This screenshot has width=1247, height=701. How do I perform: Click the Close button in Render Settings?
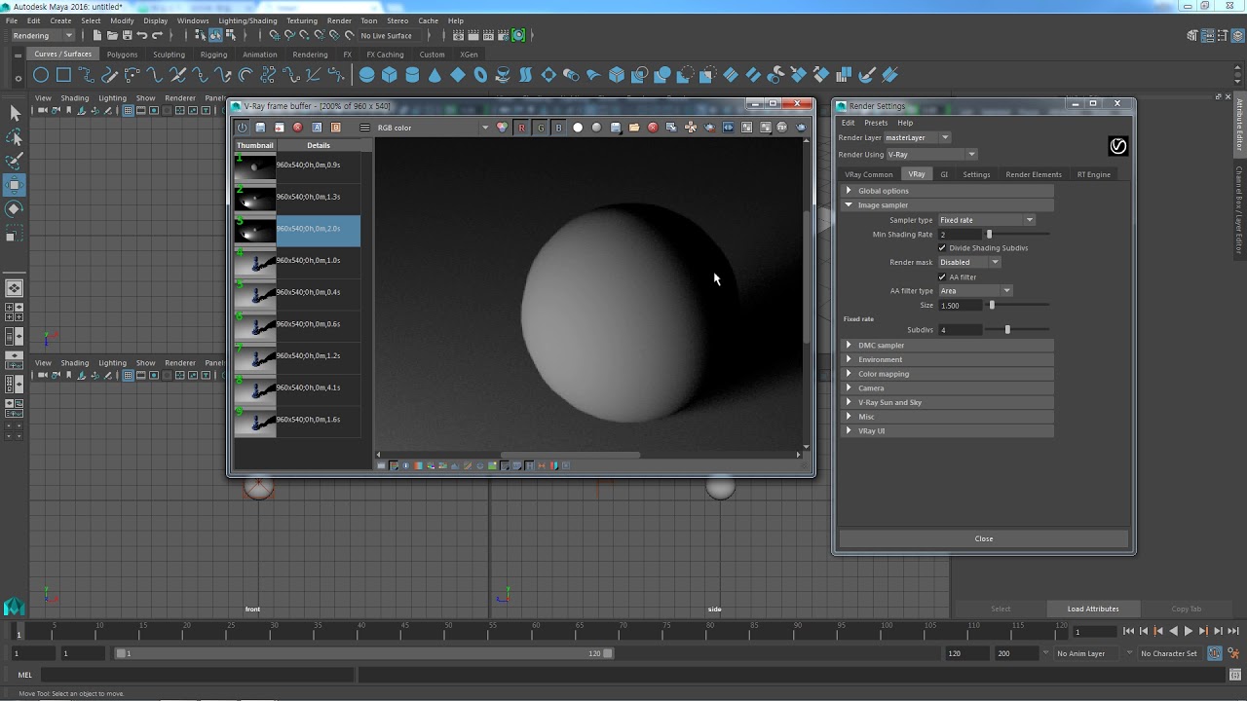coord(984,538)
